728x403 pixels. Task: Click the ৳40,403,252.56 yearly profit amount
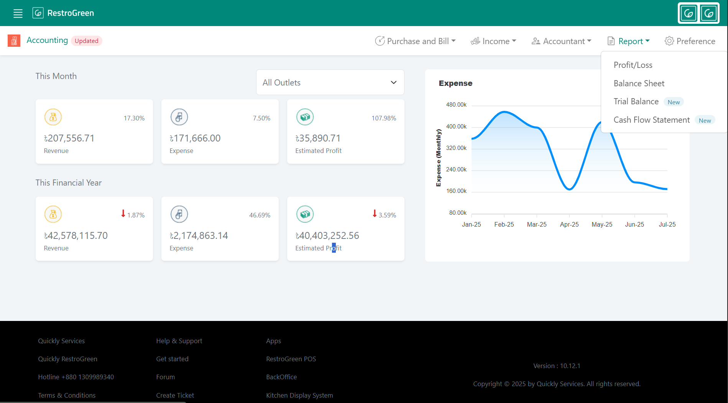click(327, 236)
